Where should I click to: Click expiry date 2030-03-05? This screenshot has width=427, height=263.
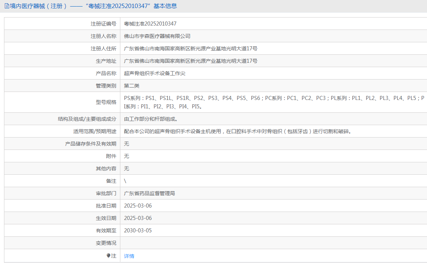tap(138, 231)
